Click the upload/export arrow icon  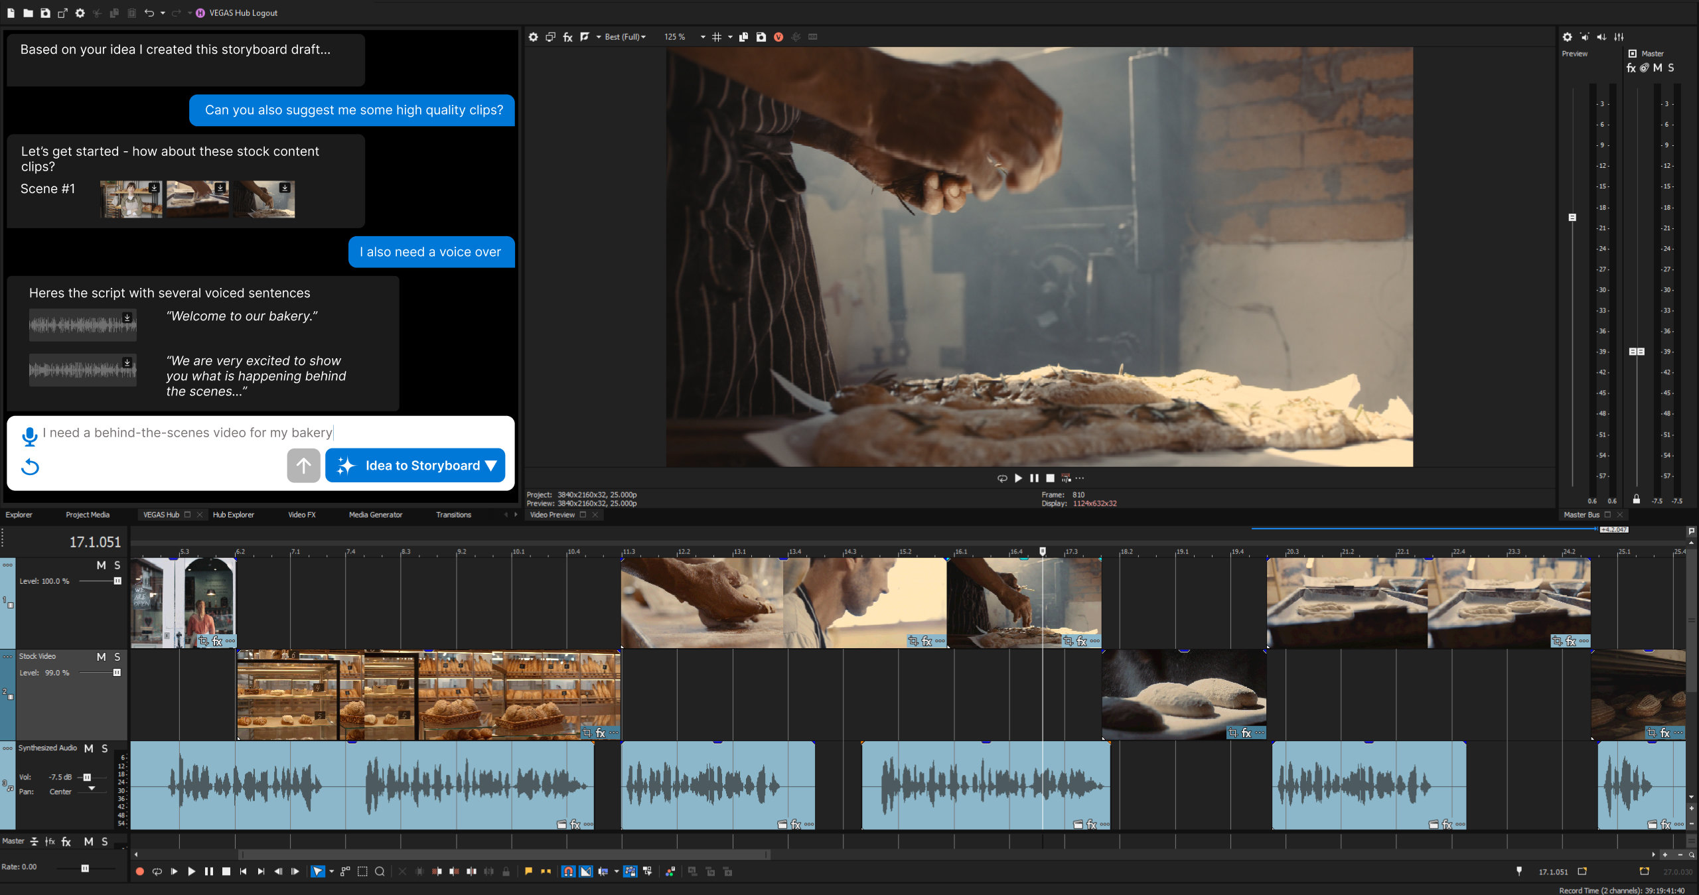[x=305, y=464]
